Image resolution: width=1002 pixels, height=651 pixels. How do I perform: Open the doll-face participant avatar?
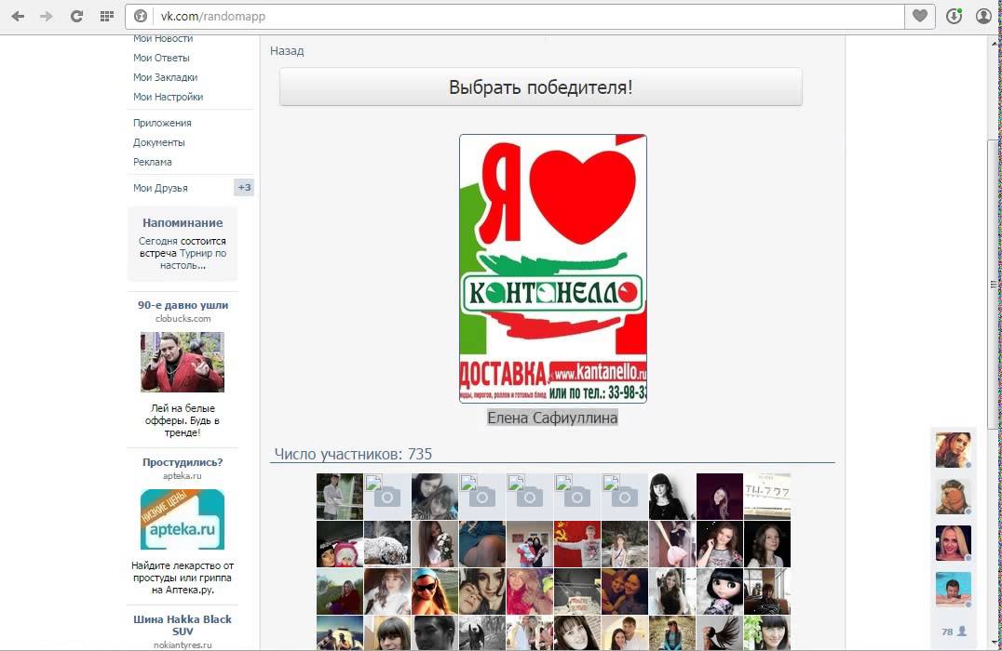(720, 591)
